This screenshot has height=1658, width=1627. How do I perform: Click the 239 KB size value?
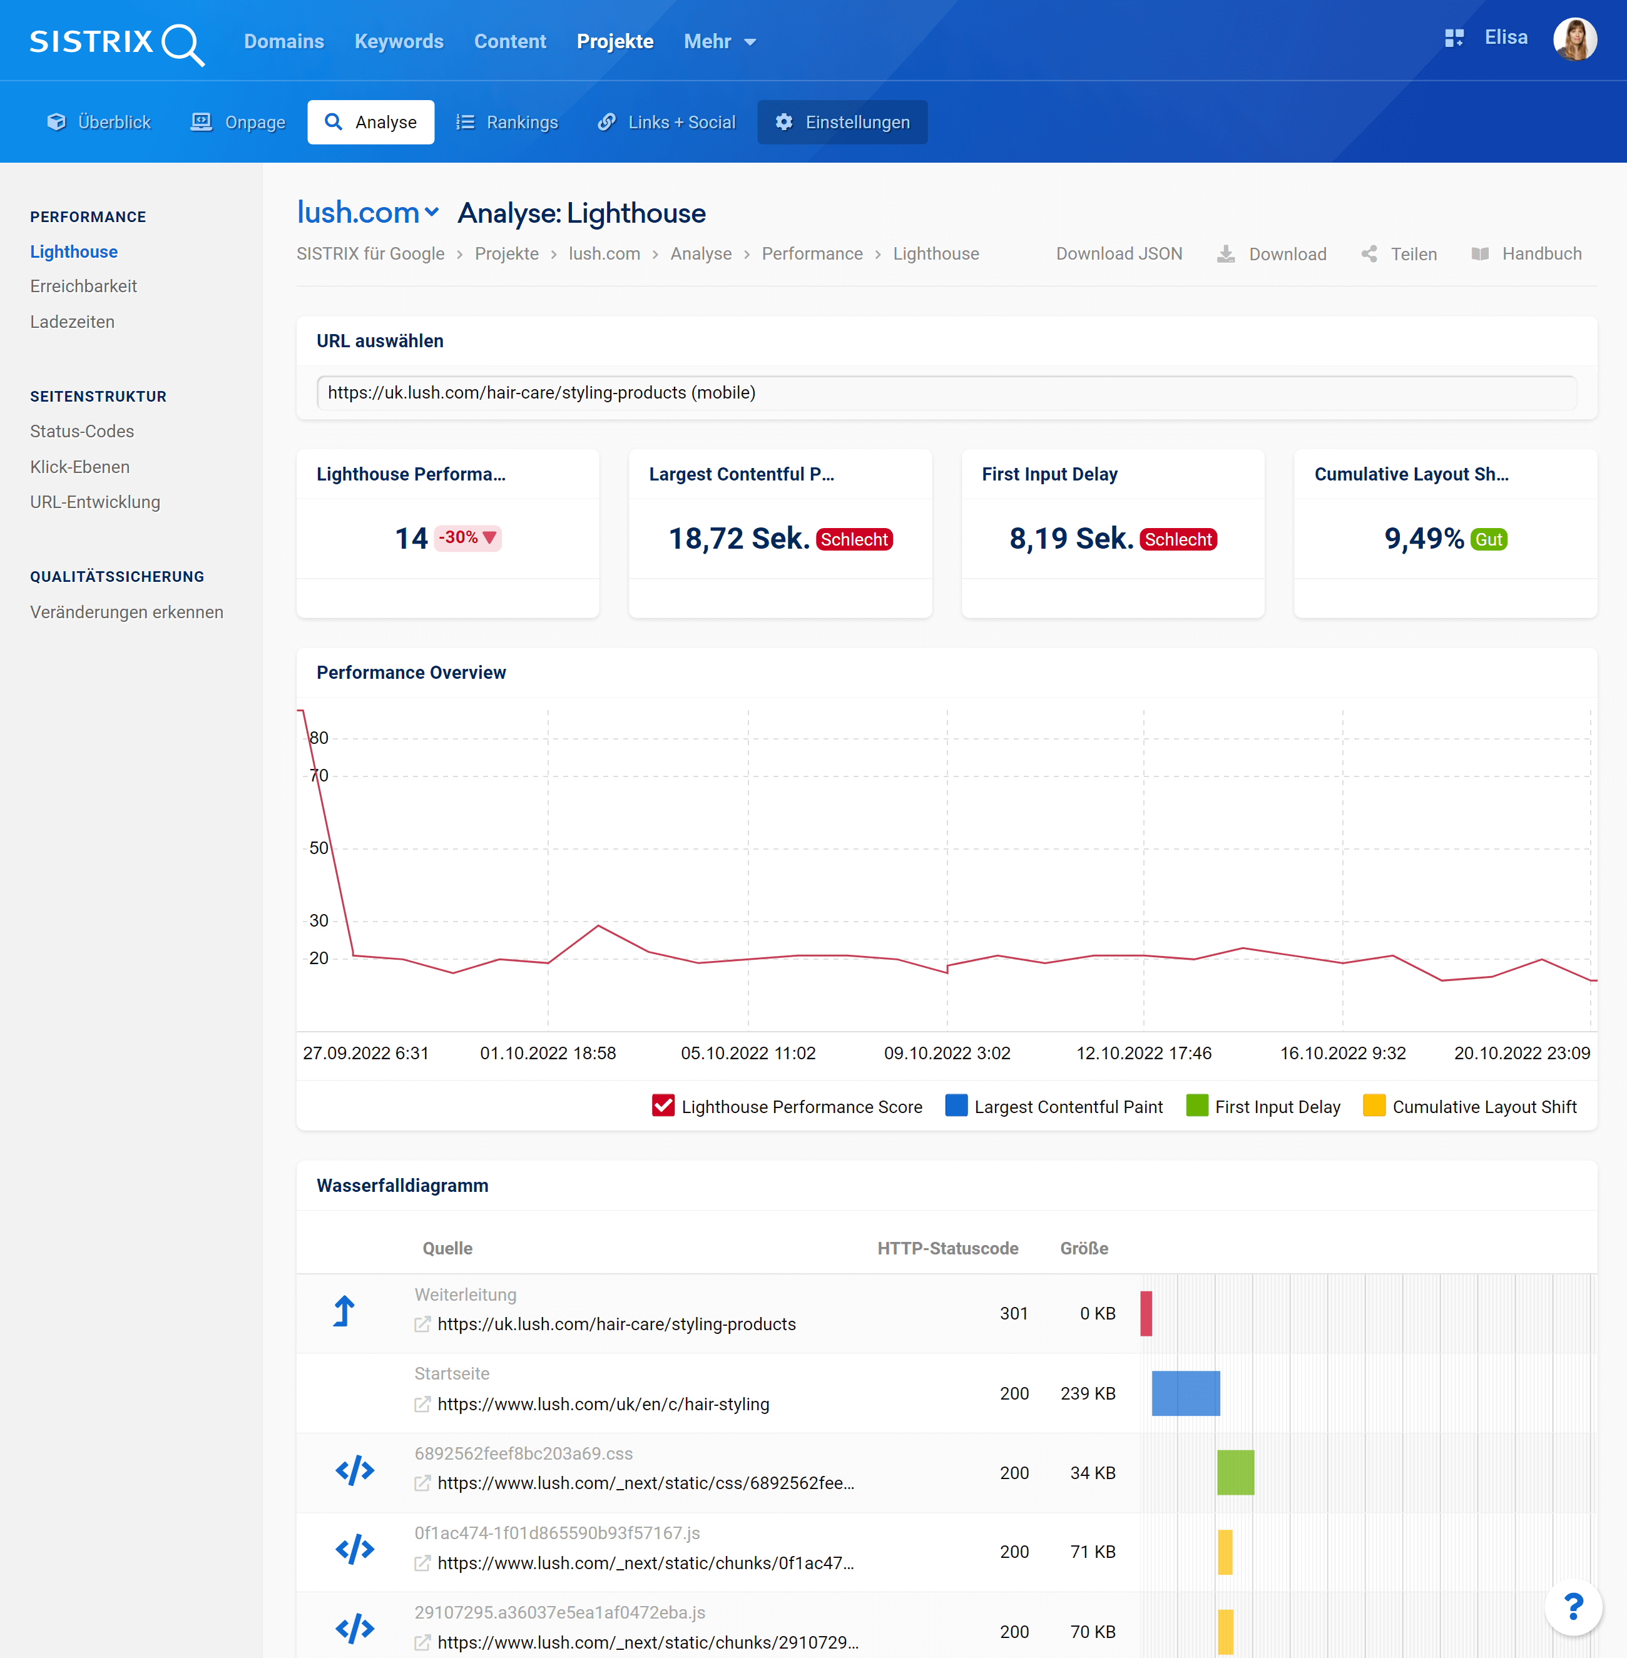coord(1088,1393)
